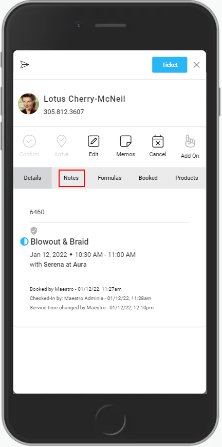Select the Blowout & Braid service title
This screenshot has height=447, width=222.
pyautogui.click(x=60, y=242)
